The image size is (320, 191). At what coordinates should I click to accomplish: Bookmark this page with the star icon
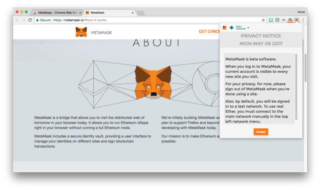click(263, 20)
